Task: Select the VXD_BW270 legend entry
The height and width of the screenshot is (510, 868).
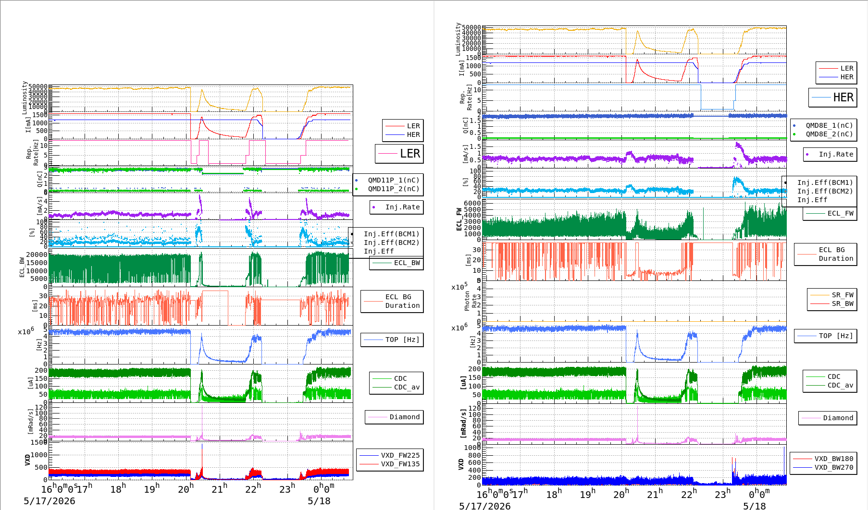Action: [834, 467]
